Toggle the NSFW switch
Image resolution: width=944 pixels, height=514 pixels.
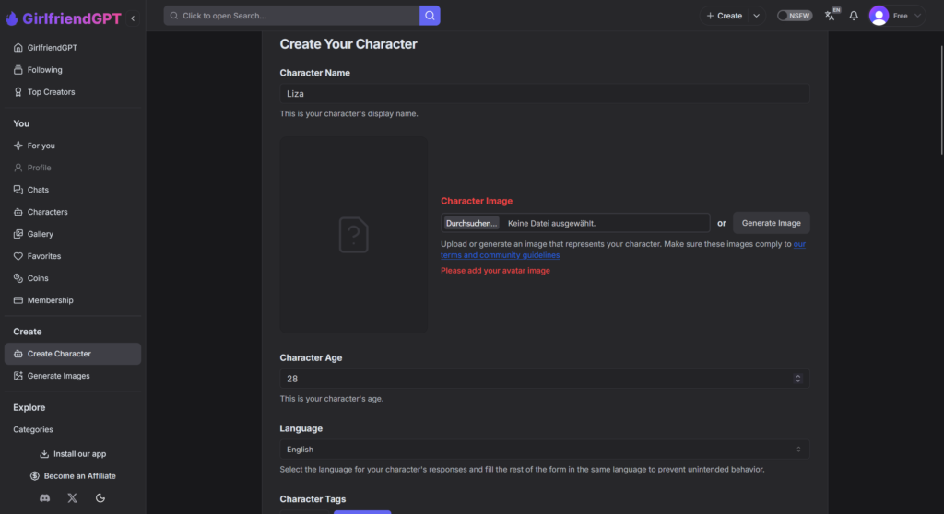point(794,16)
